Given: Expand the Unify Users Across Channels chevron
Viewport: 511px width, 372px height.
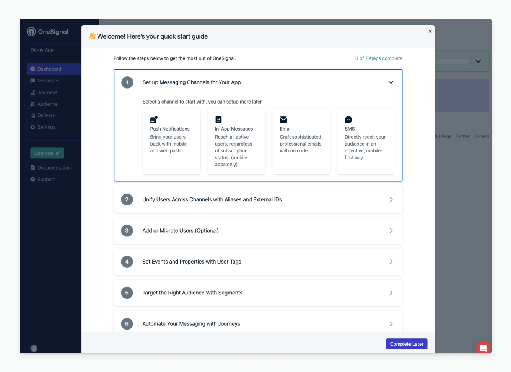Looking at the screenshot, I should point(391,199).
